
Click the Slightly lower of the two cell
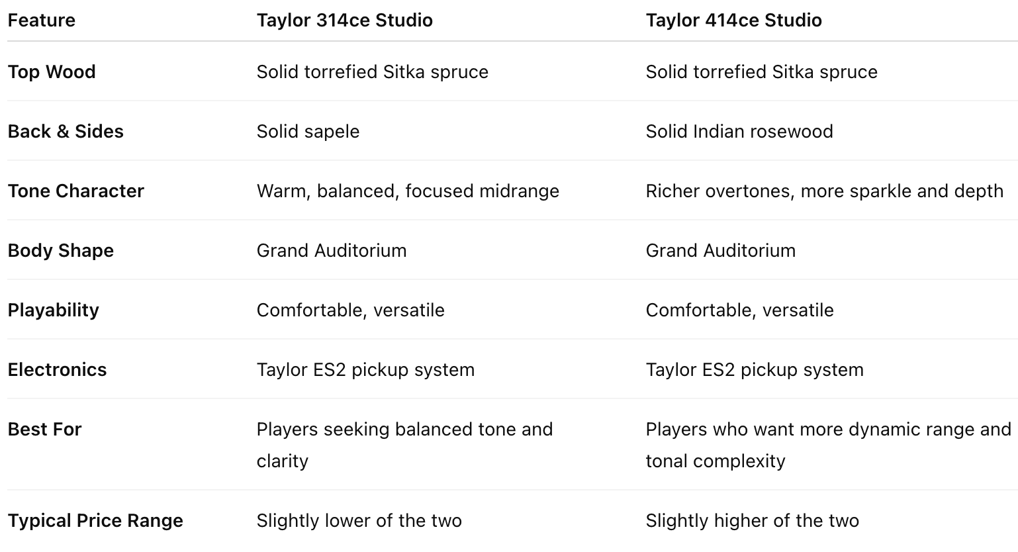(x=359, y=521)
